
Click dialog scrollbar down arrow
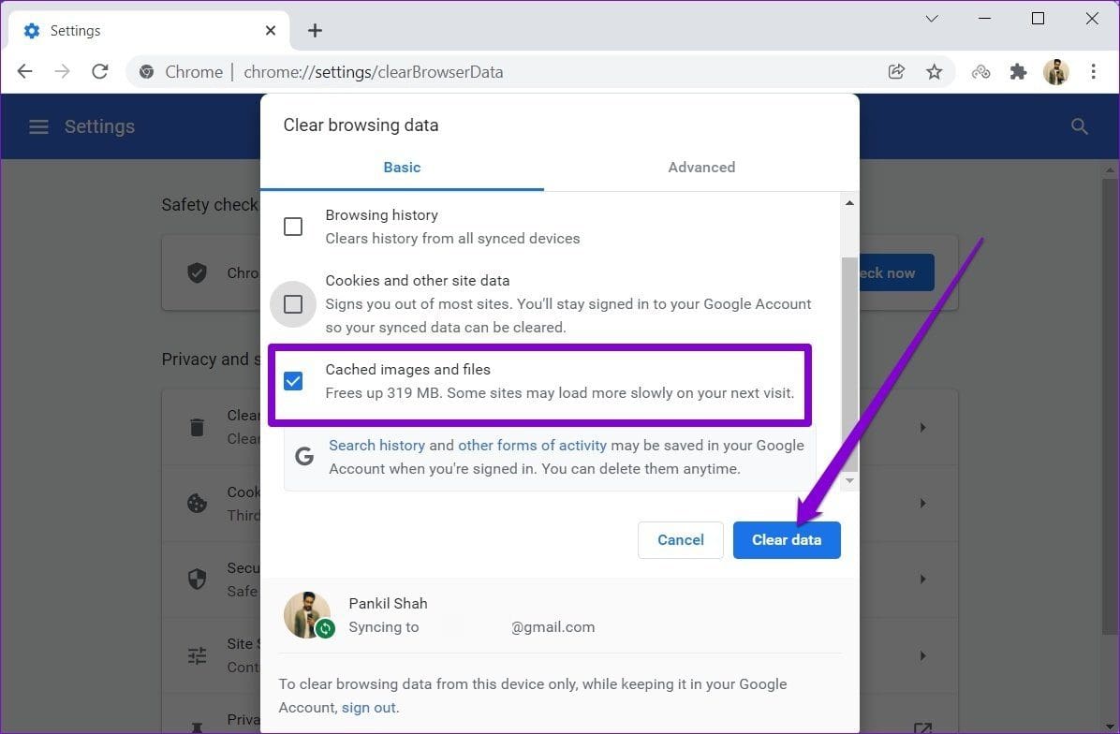pos(849,480)
